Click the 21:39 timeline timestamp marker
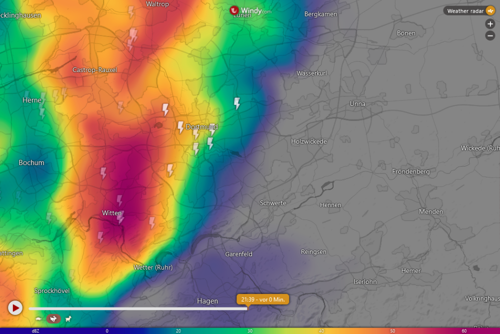Viewport: 500px width, 334px height. 262,299
